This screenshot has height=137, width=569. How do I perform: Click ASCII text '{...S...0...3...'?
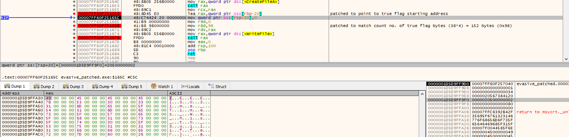click(189, 102)
